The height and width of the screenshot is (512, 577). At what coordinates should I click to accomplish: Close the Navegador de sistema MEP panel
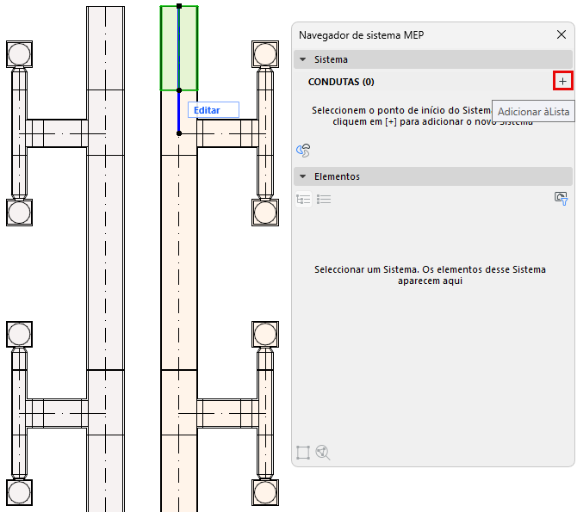pos(561,34)
